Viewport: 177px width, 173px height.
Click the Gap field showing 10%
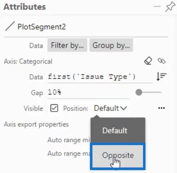pos(88,93)
